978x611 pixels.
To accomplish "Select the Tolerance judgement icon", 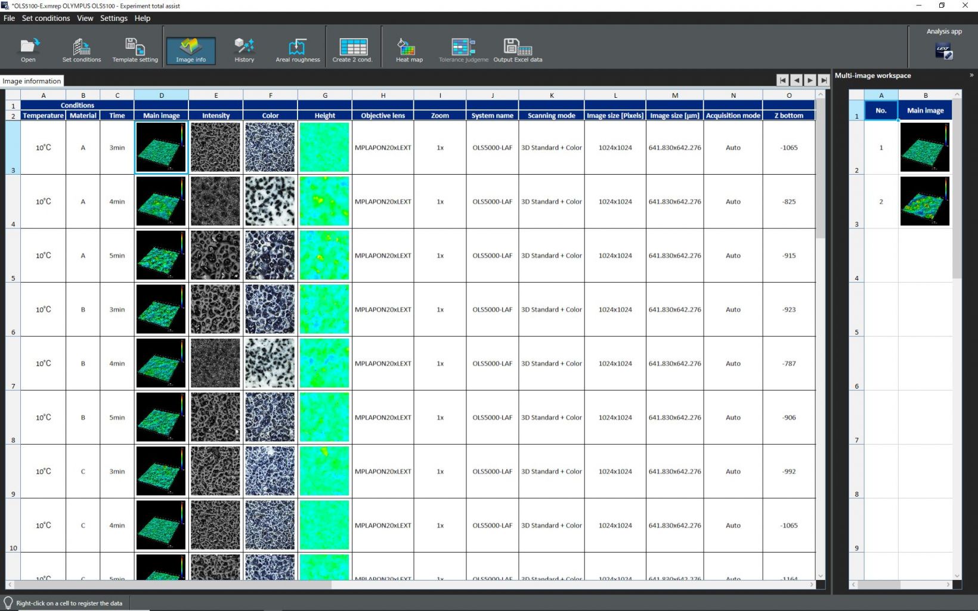I will 463,48.
